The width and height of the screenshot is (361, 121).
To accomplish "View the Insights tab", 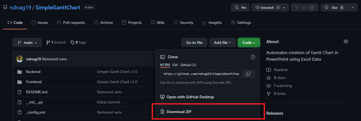I will click(x=212, y=22).
